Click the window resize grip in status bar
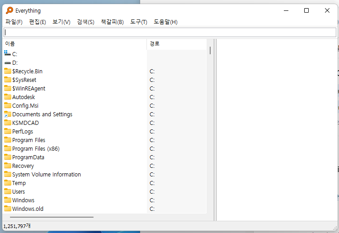This screenshot has width=339, height=233. pos(335,228)
